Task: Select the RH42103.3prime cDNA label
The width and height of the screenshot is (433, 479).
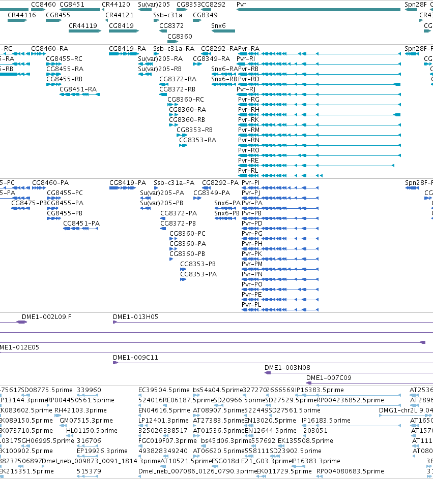Action: (x=80, y=410)
